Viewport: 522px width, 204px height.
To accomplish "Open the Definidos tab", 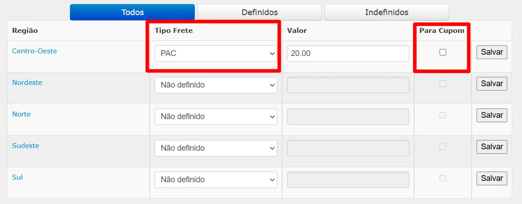I will [260, 12].
